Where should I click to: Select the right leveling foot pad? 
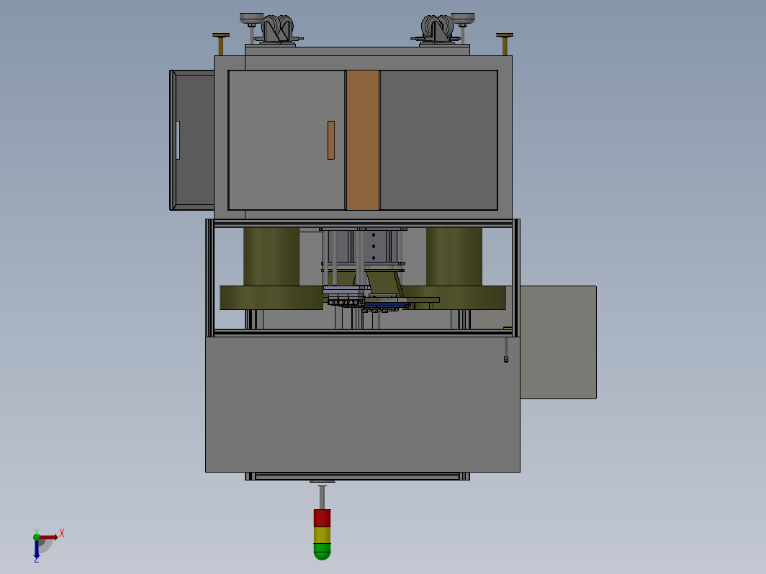[x=463, y=19]
